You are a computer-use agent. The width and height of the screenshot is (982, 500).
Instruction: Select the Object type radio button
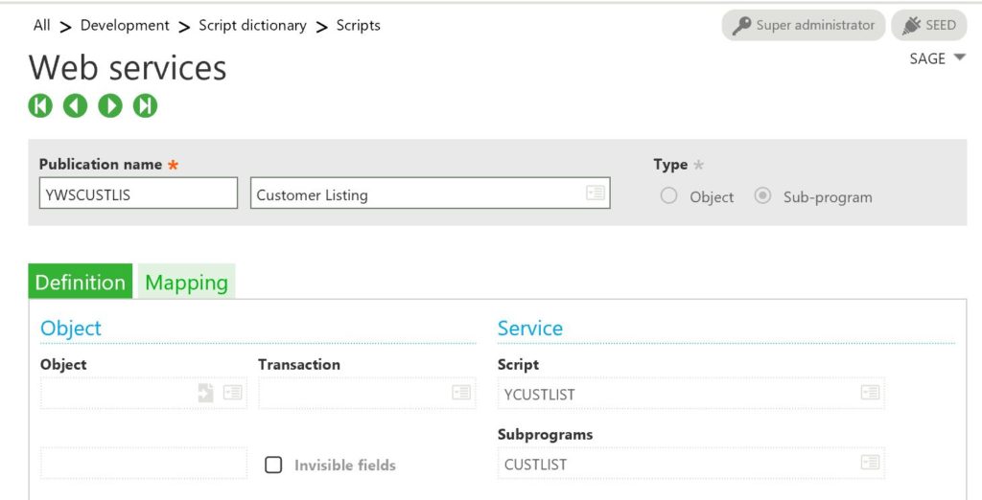[x=668, y=196]
